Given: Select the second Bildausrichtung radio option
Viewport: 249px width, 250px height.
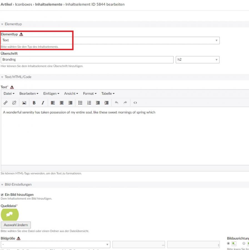Looking at the screenshot, I should [x=244, y=243].
